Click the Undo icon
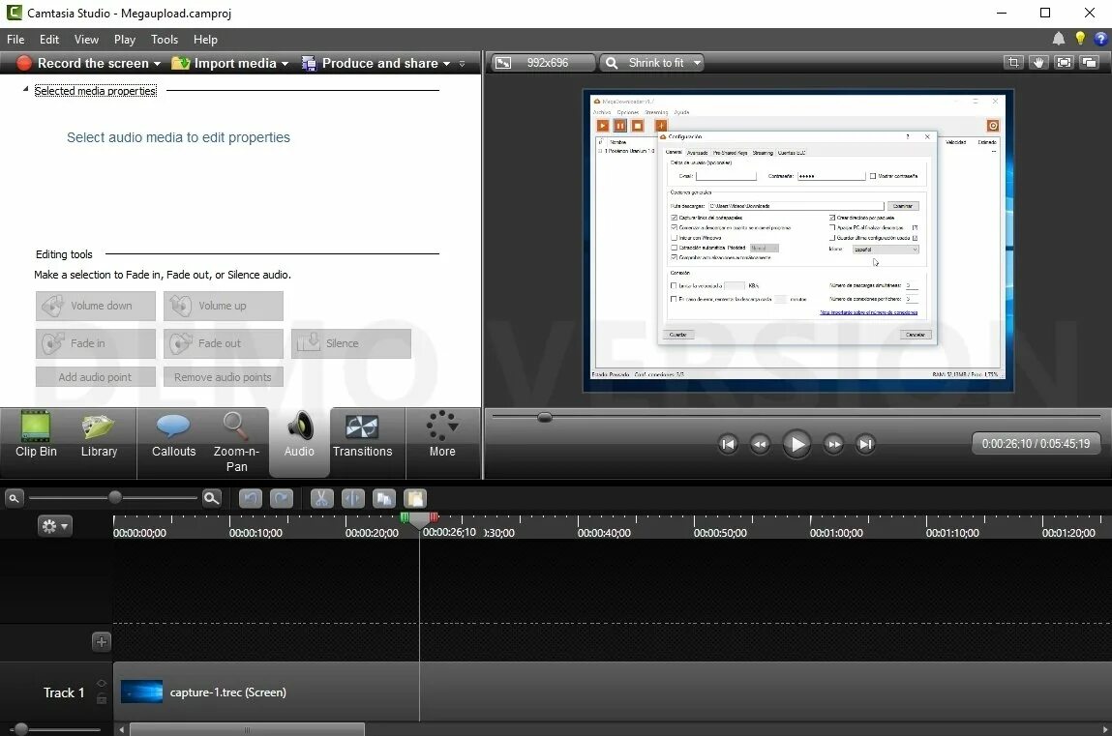The image size is (1112, 736). (250, 498)
